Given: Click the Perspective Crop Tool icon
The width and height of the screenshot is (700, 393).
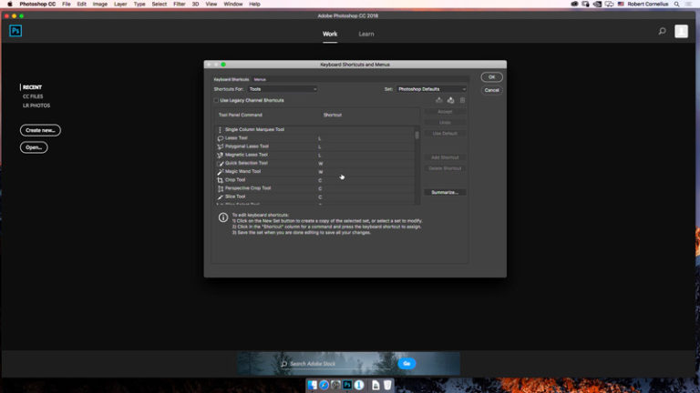Looking at the screenshot, I should pyautogui.click(x=221, y=188).
